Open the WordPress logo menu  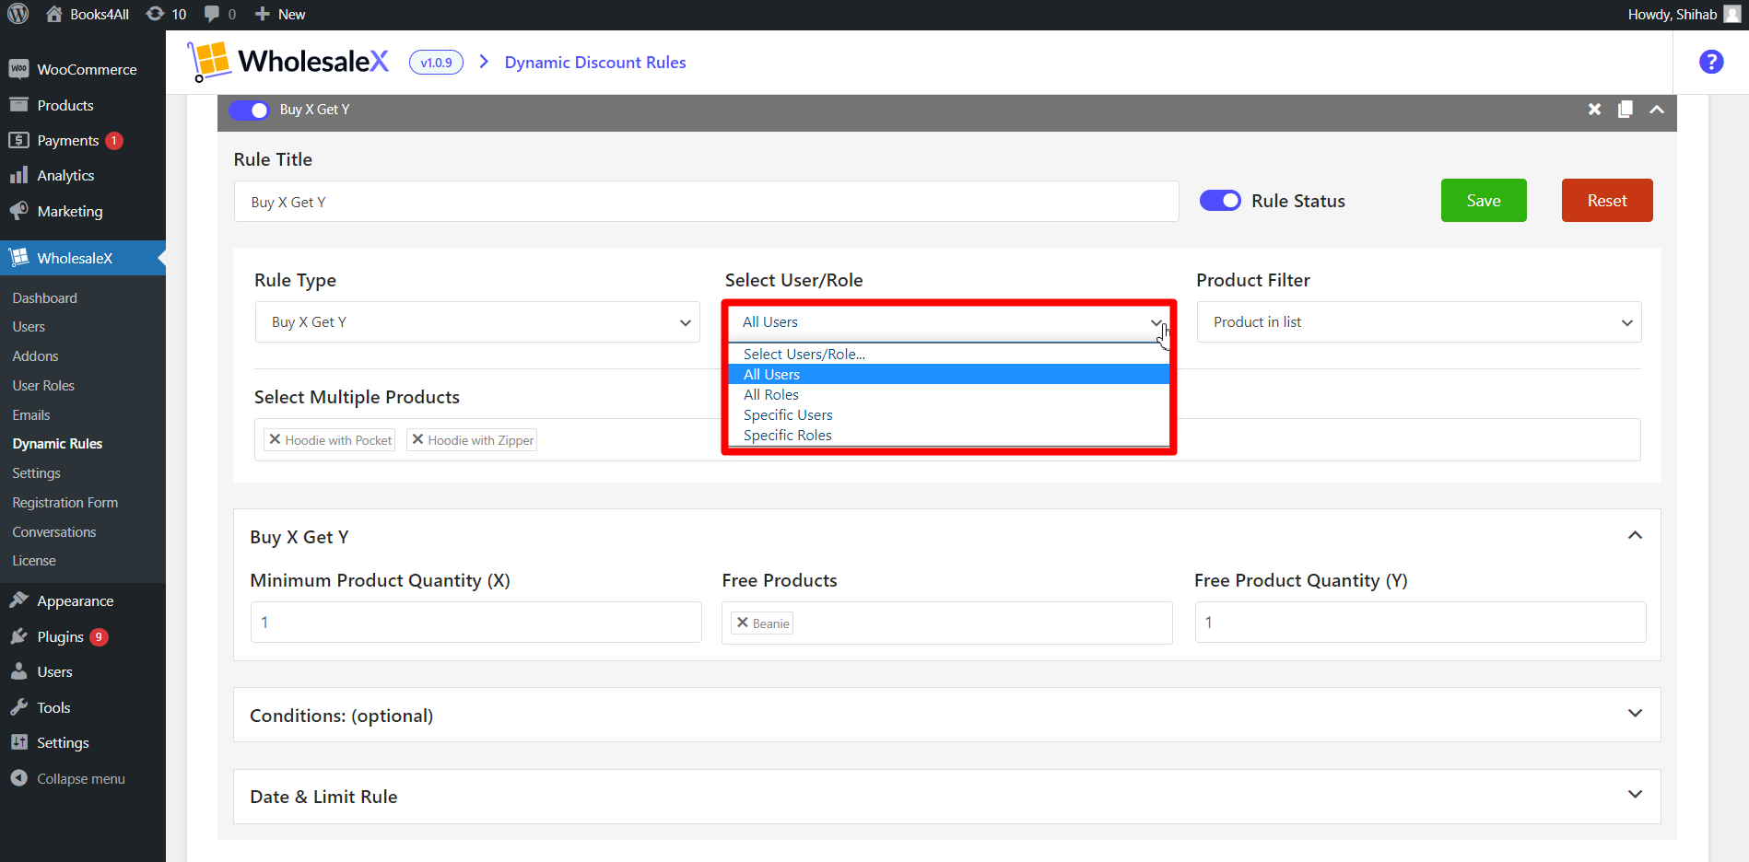click(18, 14)
